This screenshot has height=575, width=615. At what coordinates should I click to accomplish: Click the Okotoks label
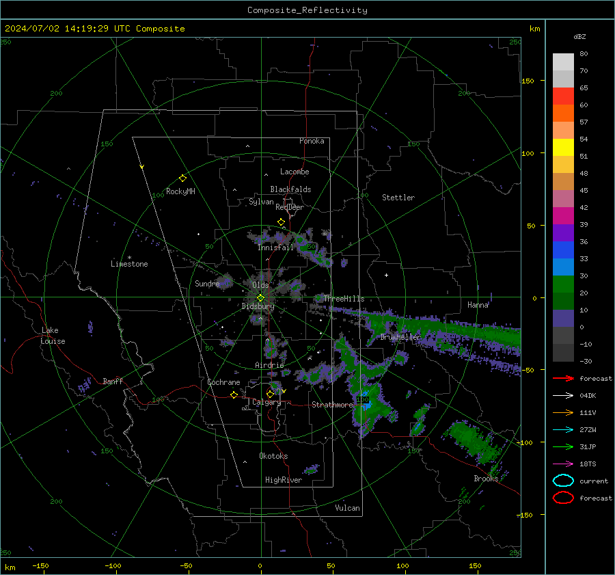tap(273, 456)
